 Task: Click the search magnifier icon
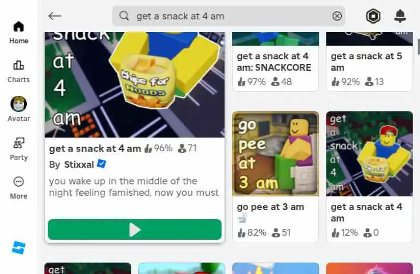pos(124,16)
